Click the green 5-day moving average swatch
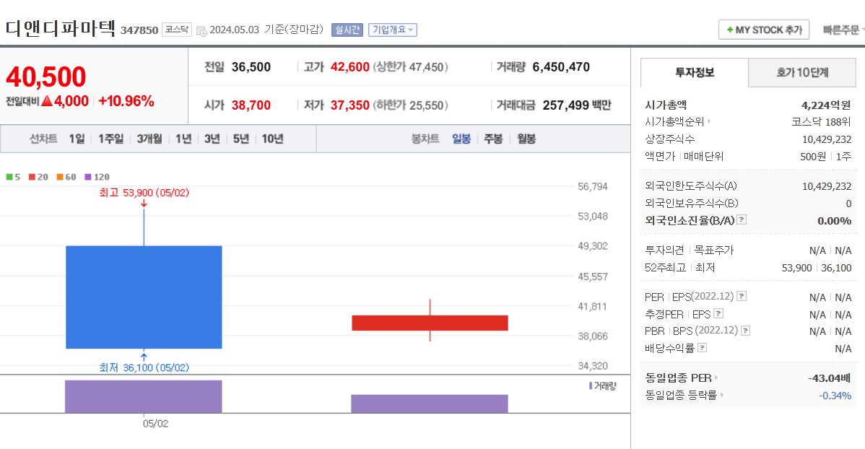 coord(9,177)
